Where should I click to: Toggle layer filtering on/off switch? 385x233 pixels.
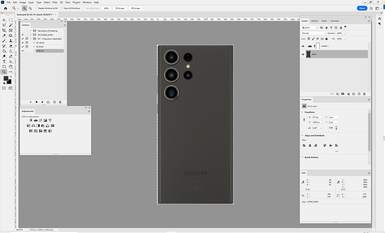point(345,27)
